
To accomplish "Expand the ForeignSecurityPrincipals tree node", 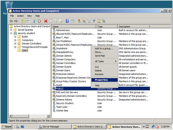I will pyautogui.click(x=15, y=47).
